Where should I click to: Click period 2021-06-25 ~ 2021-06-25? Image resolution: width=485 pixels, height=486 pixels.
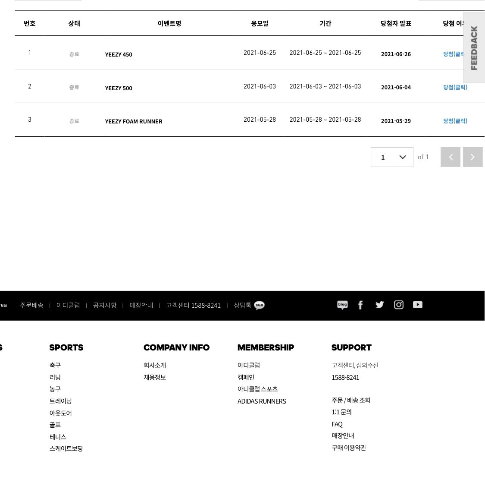pos(325,53)
